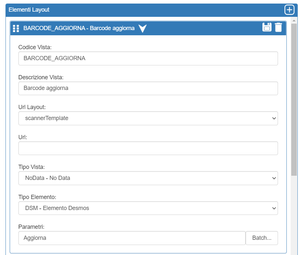300x255 pixels.
Task: Delete the element with trash icon
Action: click(278, 28)
